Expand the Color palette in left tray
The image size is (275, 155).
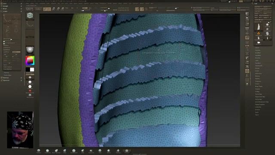click(5, 3)
